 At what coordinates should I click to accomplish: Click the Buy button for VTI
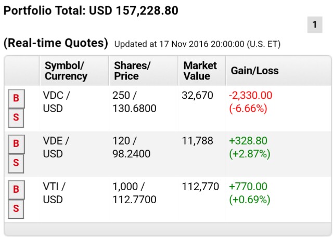[16, 190]
